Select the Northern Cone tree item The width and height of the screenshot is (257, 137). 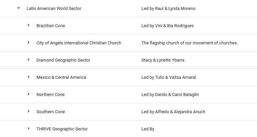(50, 95)
